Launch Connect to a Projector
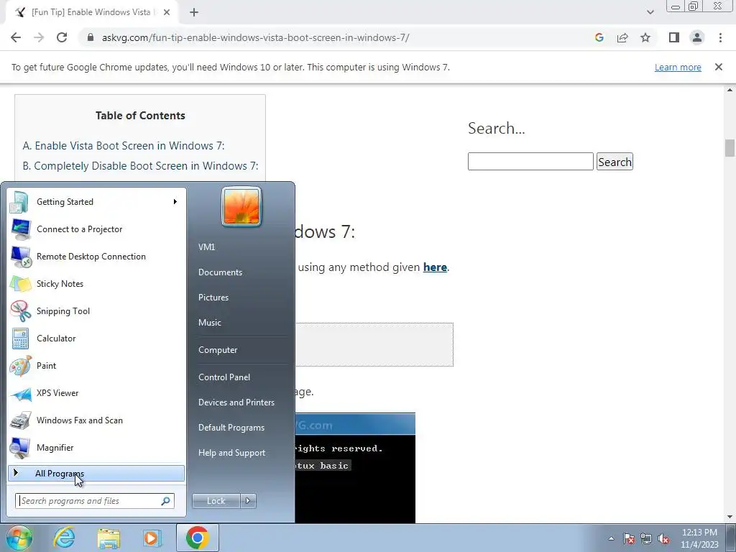The width and height of the screenshot is (736, 552). (x=96, y=229)
